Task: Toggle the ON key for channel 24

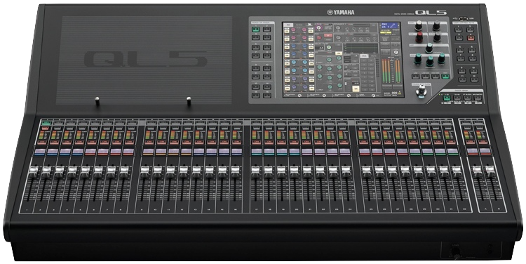Action: click(344, 143)
